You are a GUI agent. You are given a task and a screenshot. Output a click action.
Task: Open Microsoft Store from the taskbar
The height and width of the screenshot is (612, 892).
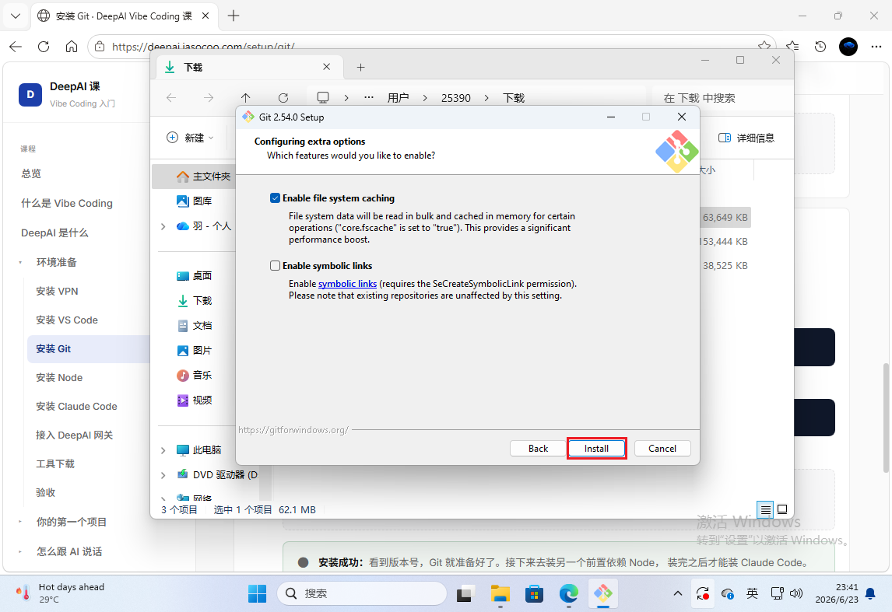(534, 593)
